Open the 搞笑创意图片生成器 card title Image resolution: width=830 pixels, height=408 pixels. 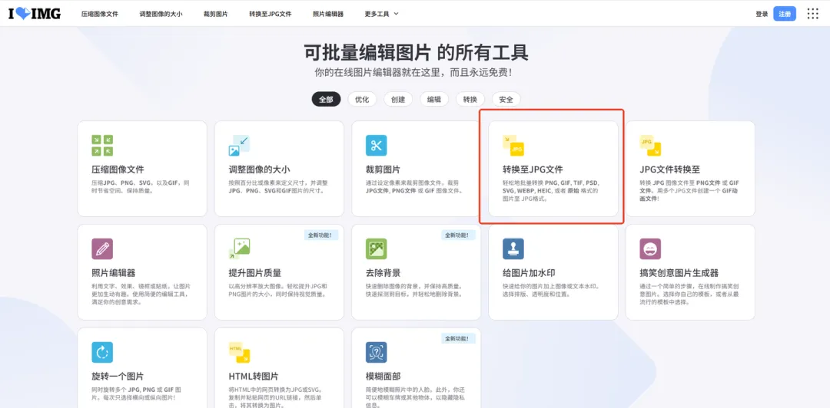[679, 273]
